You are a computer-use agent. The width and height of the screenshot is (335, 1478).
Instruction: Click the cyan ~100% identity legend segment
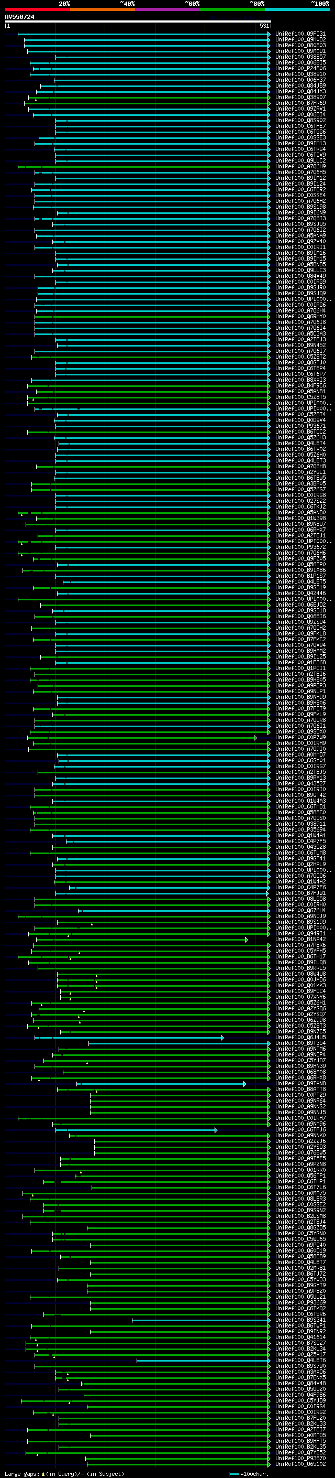click(297, 9)
